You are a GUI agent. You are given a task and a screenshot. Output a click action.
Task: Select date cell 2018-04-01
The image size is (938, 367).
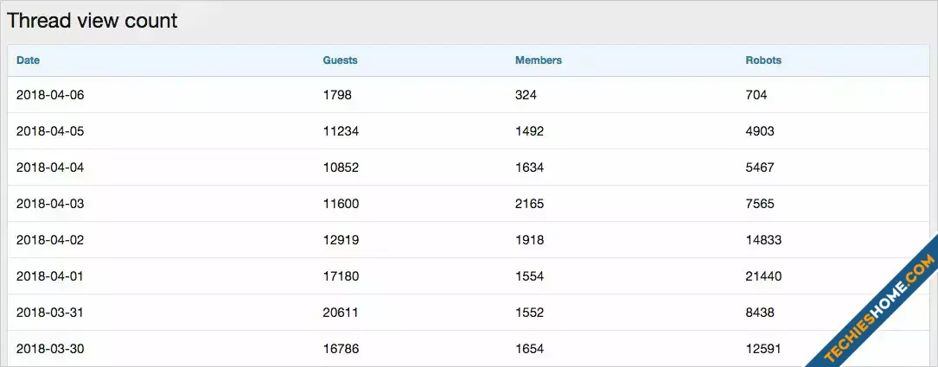tap(50, 276)
